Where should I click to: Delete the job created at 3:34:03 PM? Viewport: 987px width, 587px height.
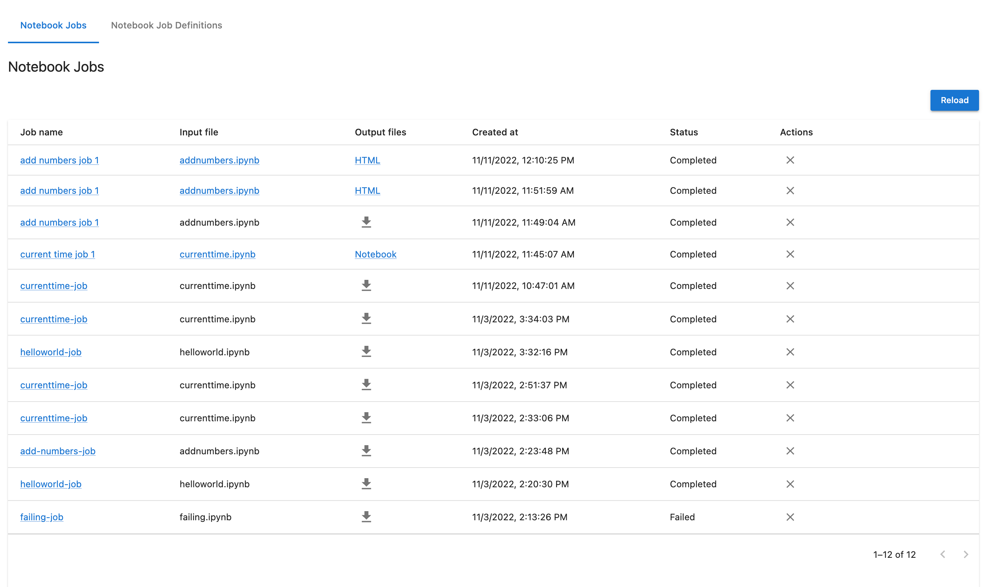click(790, 319)
